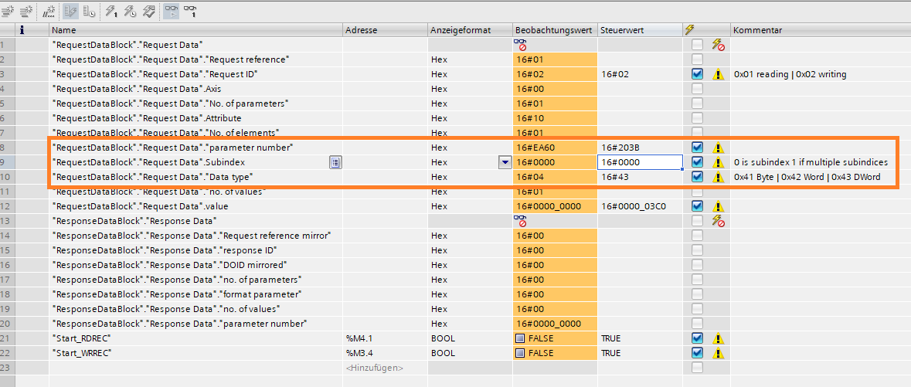Click Modify all values once now
This screenshot has height=387, width=911.
[111, 11]
